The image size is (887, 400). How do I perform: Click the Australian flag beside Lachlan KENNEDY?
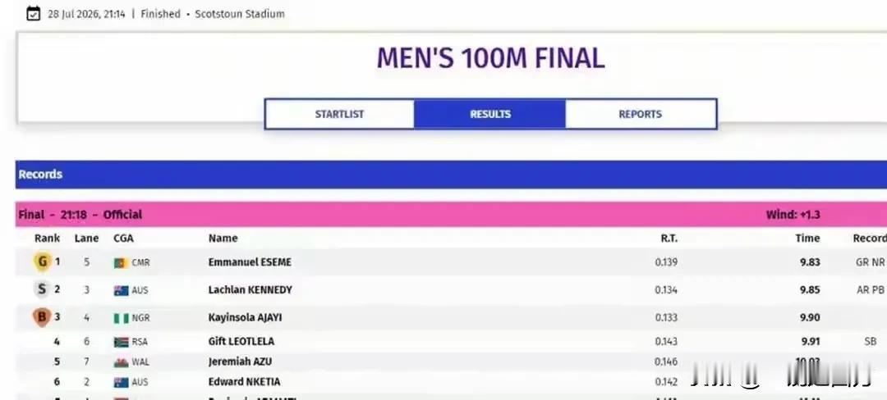pyautogui.click(x=121, y=290)
